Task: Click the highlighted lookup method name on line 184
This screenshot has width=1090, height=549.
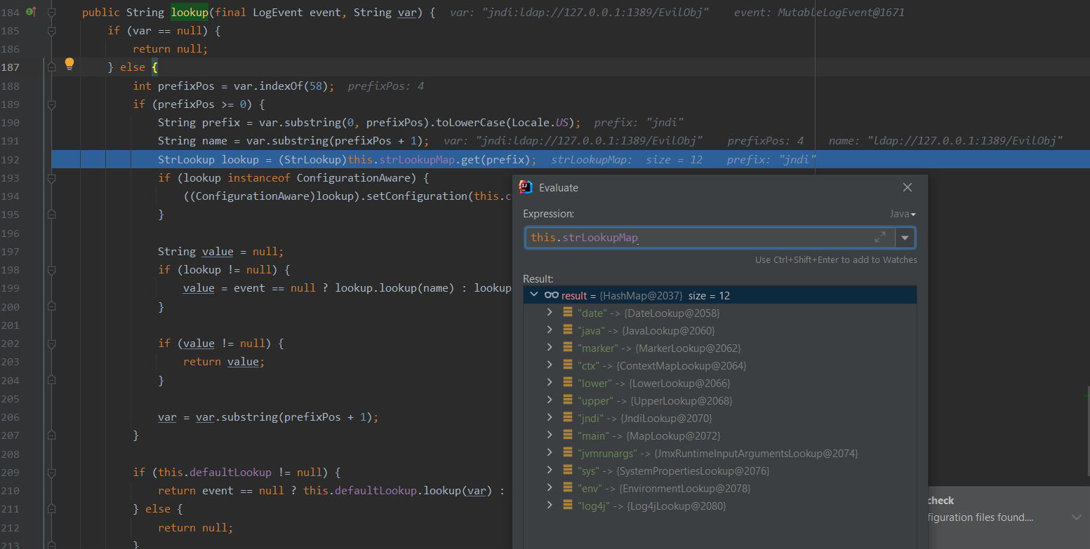Action: click(189, 13)
